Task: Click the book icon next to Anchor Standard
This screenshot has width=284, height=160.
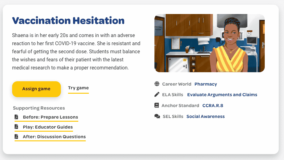Action: [157, 105]
